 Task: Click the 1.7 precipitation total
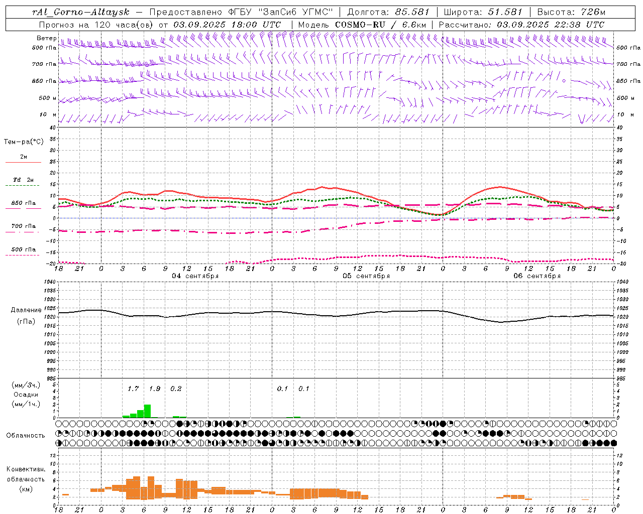(x=133, y=389)
